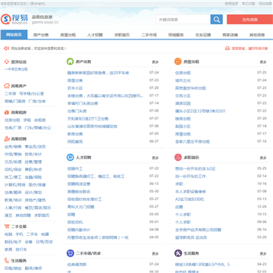Click the red police alert icon
The width and height of the screenshot is (273, 273).
click(x=227, y=48)
